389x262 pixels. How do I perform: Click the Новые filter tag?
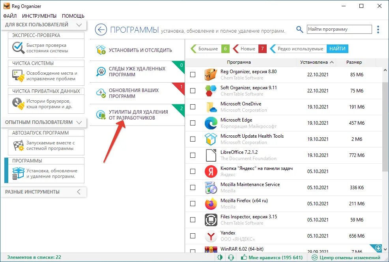click(x=250, y=49)
